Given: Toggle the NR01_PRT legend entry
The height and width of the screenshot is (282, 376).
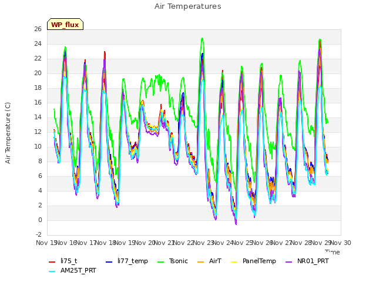Looking at the screenshot, I should [307, 261].
